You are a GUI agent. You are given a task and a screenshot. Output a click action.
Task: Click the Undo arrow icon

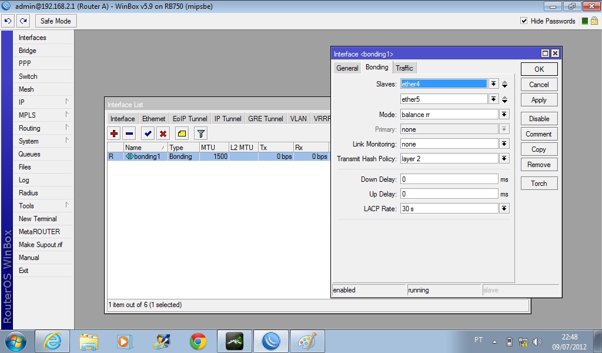tap(8, 21)
